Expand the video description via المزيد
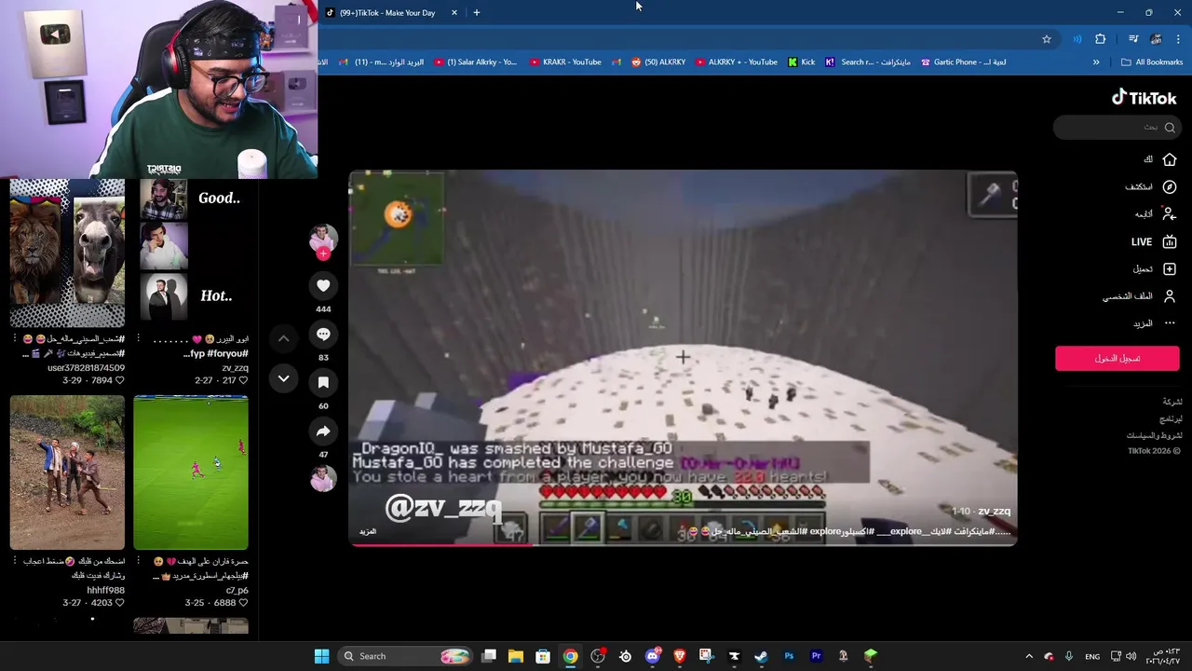 pos(368,531)
